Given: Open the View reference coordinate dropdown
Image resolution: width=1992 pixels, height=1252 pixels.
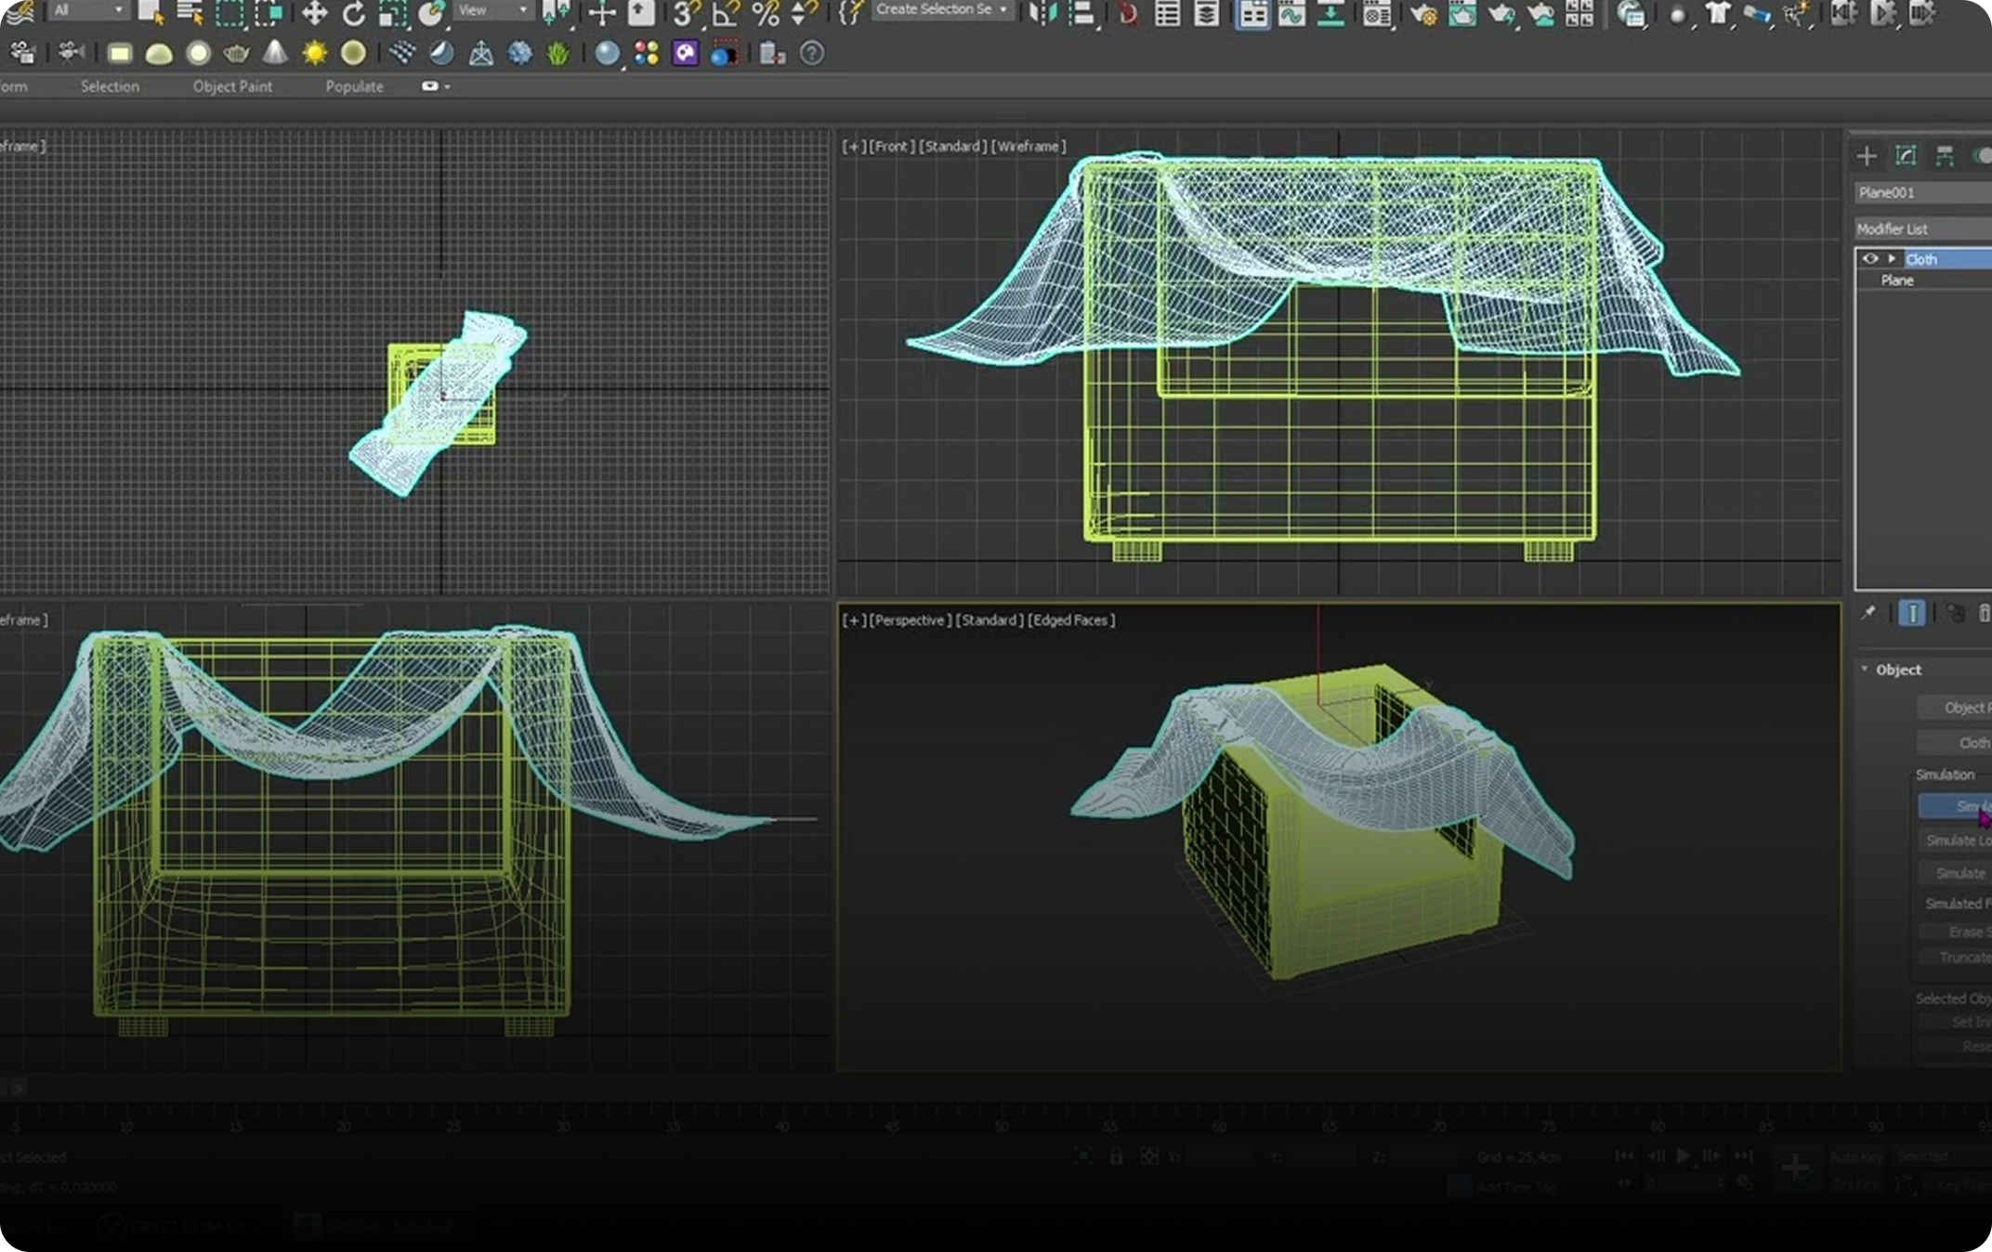Looking at the screenshot, I should pos(492,10).
